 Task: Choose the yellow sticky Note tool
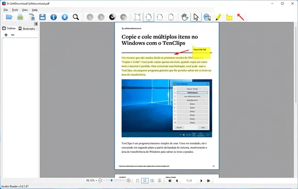point(229,17)
